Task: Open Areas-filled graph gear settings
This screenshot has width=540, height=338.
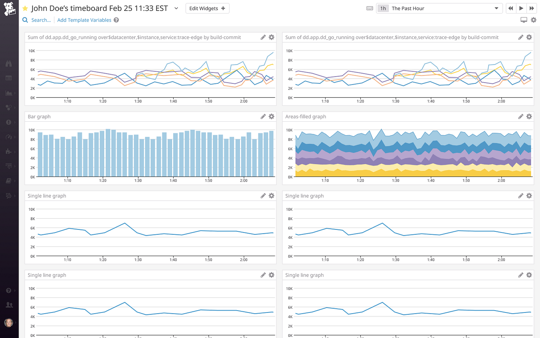Action: [x=529, y=116]
